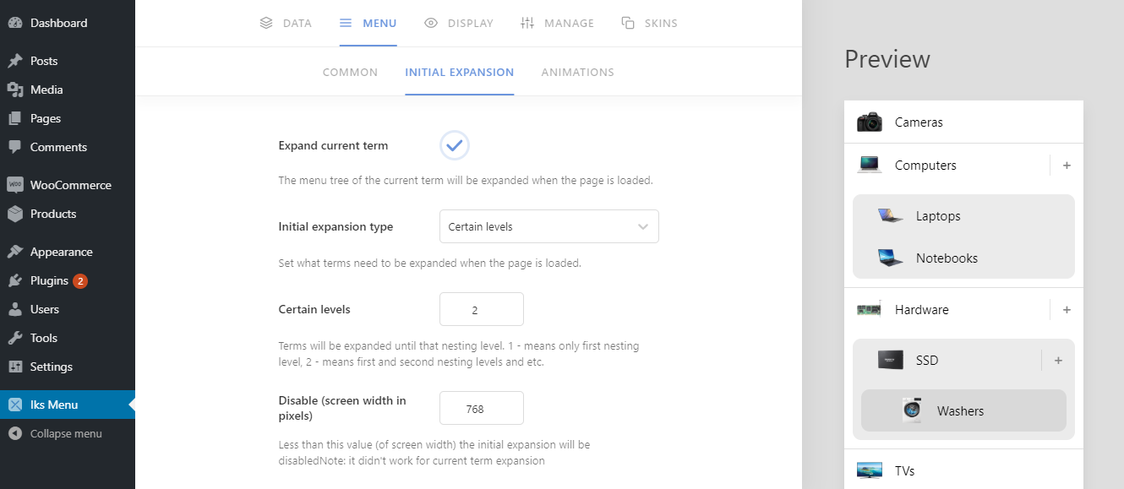
Task: Open the Common sub-tab
Action: tap(350, 72)
